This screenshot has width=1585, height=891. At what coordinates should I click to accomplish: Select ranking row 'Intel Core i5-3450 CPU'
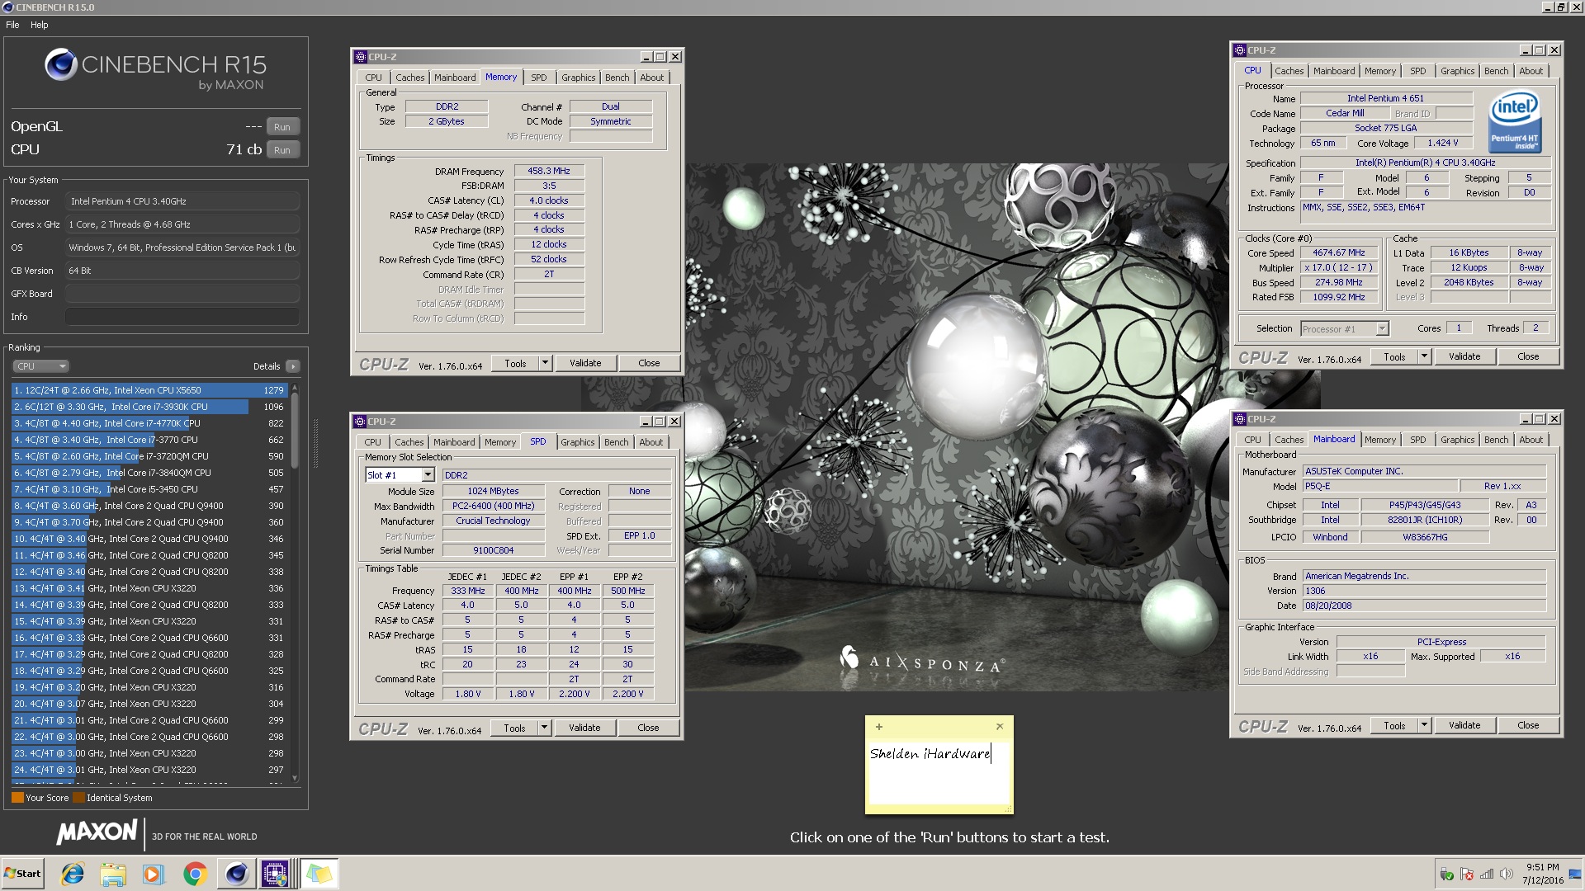149,489
